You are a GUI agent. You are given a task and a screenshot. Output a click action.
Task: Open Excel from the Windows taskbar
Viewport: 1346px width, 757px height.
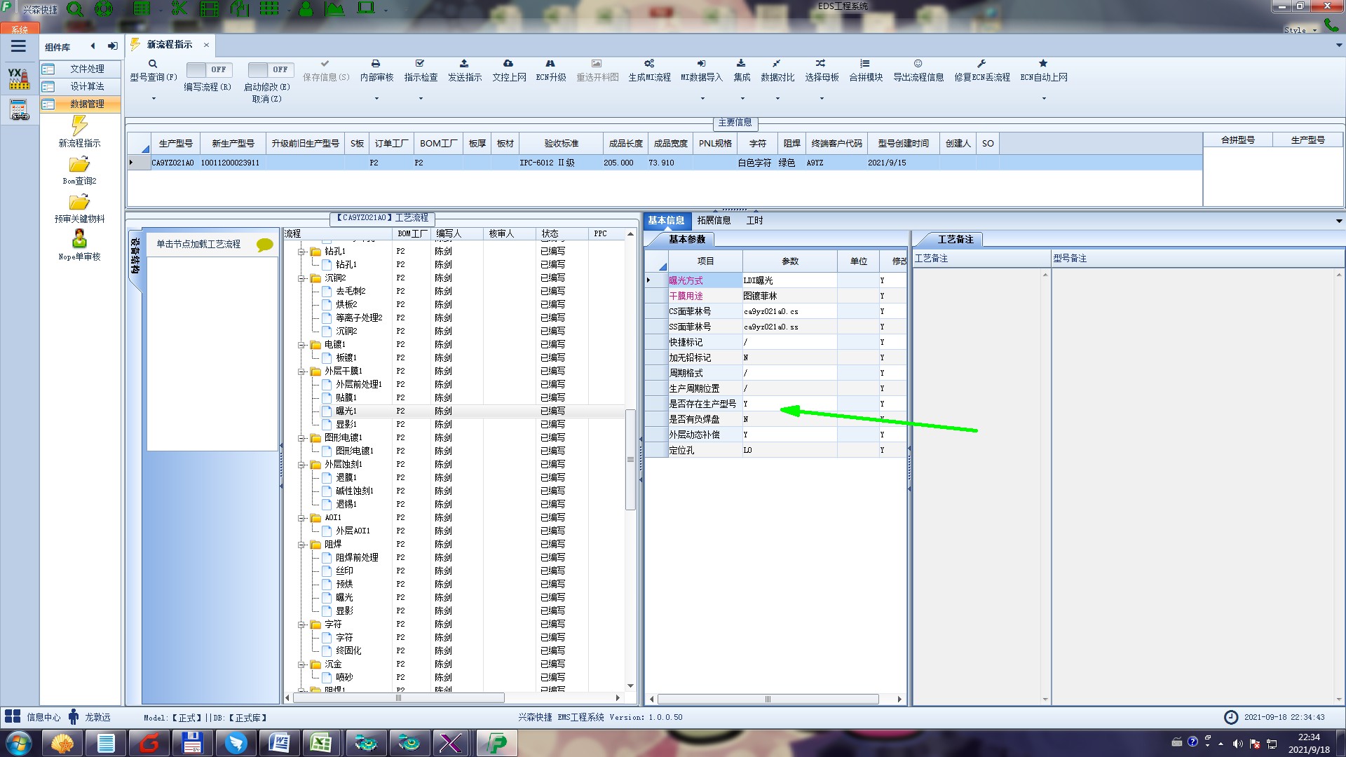click(321, 743)
